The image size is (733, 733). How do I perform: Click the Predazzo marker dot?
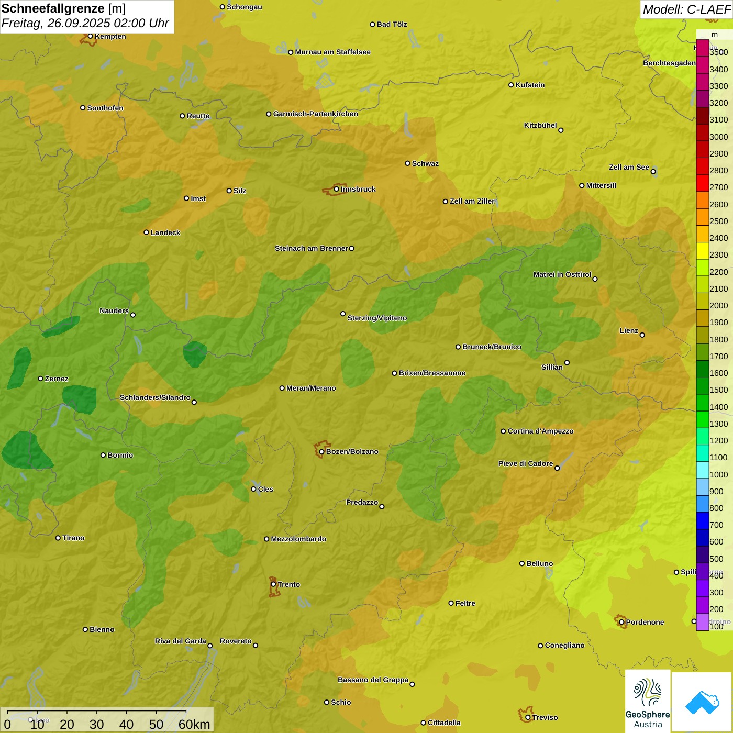(x=382, y=506)
